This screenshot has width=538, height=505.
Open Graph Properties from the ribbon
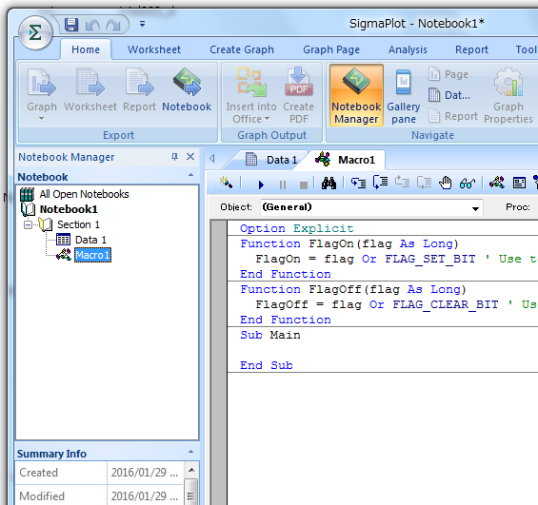click(x=508, y=95)
